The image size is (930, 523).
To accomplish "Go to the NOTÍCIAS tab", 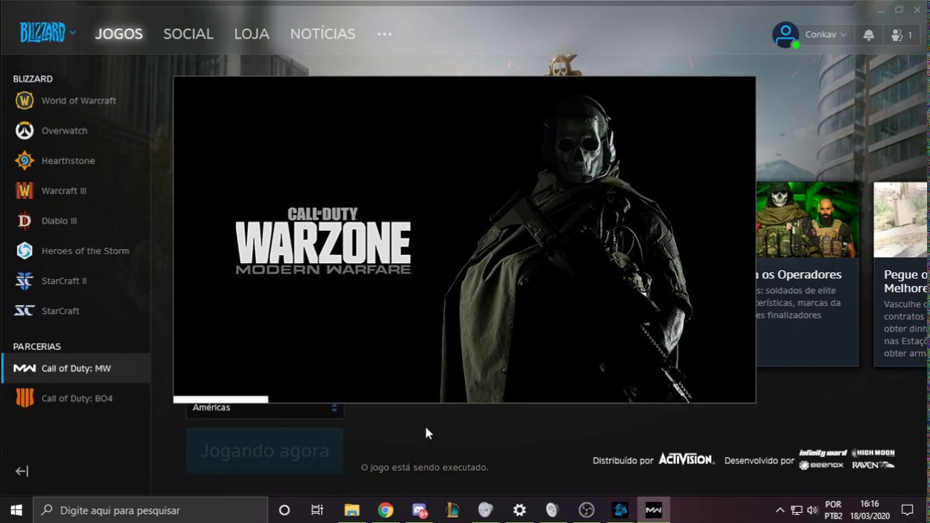I will (323, 34).
